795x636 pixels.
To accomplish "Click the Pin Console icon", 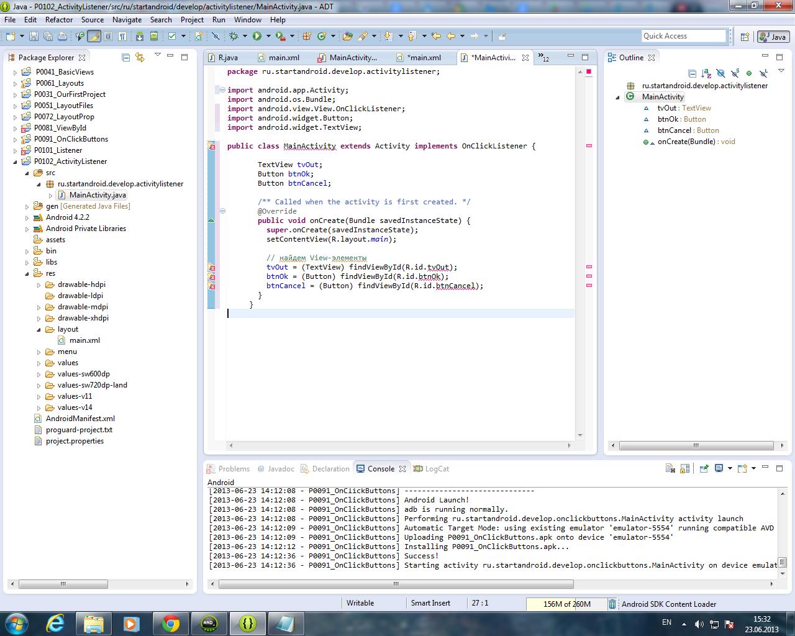I will click(704, 468).
